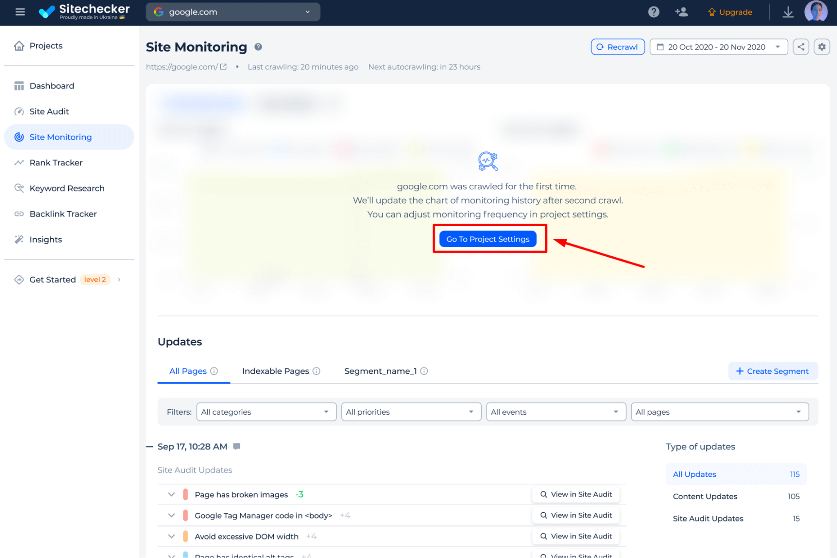
Task: Click the Backlink Tracker chain icon
Action: pyautogui.click(x=19, y=214)
